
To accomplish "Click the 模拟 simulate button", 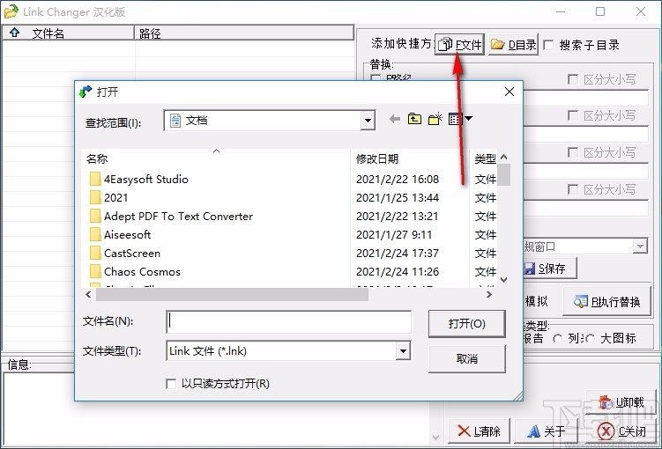I will (536, 301).
